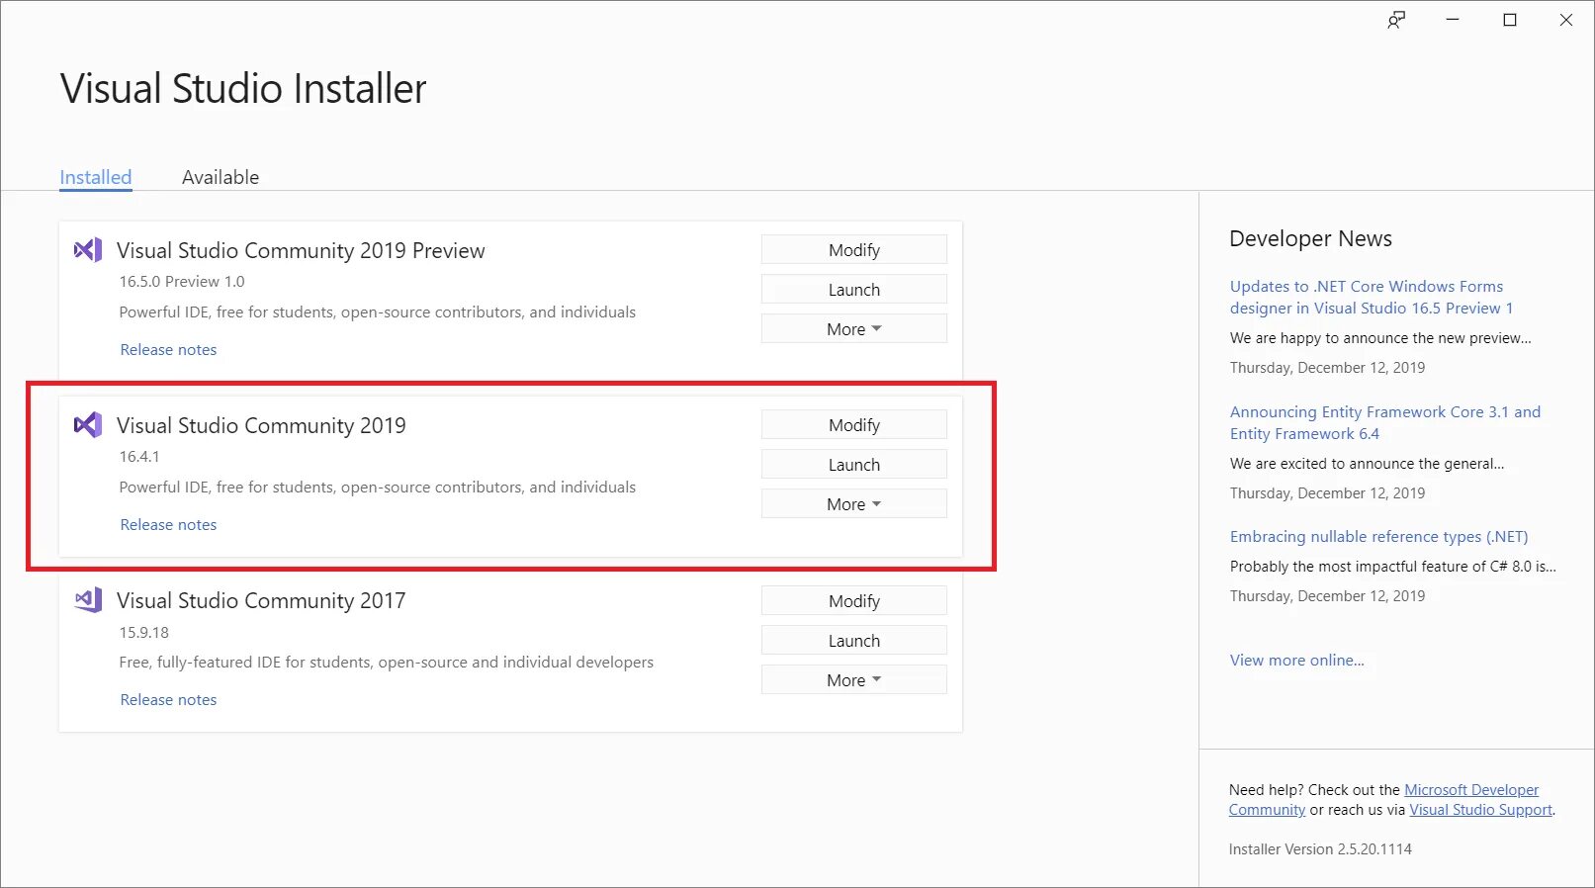The width and height of the screenshot is (1595, 888).
Task: Click the 16.4.1 version number
Action: [139, 457]
